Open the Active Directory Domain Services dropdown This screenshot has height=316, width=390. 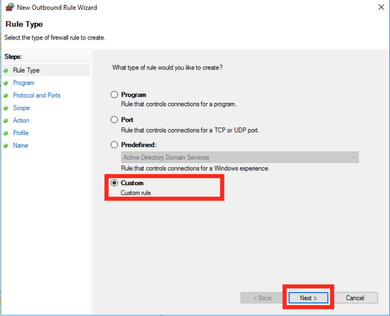pyautogui.click(x=240, y=157)
